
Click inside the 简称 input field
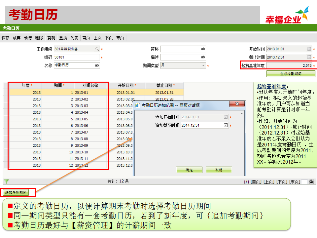pos(183,48)
